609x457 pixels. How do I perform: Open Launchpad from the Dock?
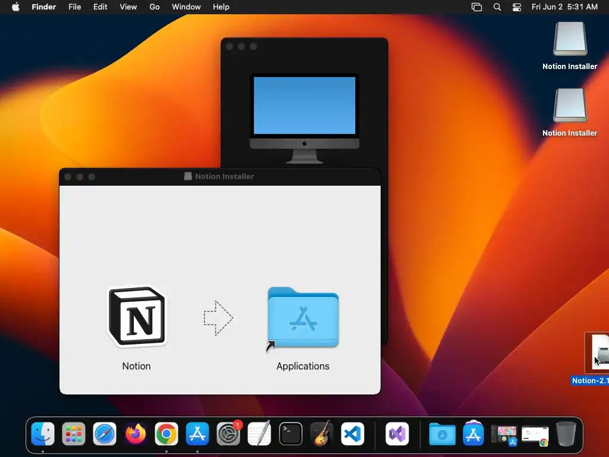(73, 434)
